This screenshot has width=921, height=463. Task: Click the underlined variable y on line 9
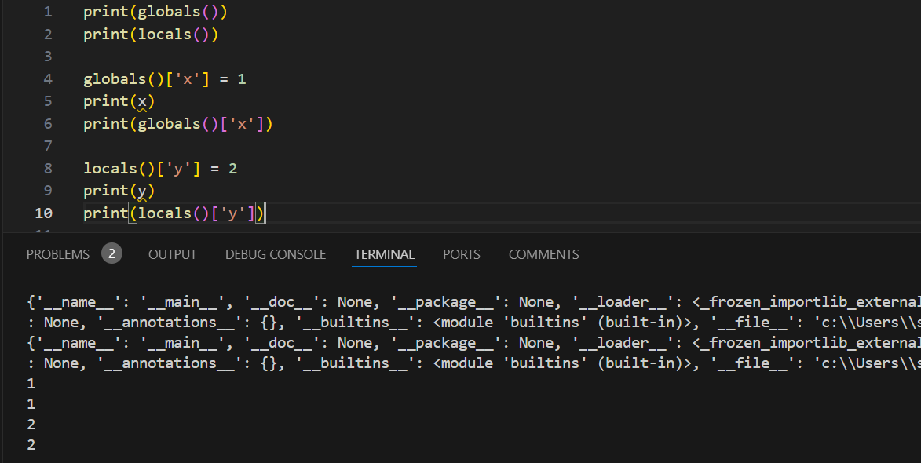click(x=141, y=190)
